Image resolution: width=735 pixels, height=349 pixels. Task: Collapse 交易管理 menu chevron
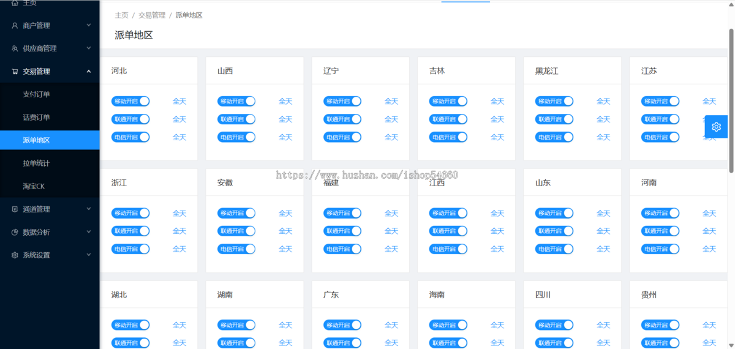[x=89, y=72]
